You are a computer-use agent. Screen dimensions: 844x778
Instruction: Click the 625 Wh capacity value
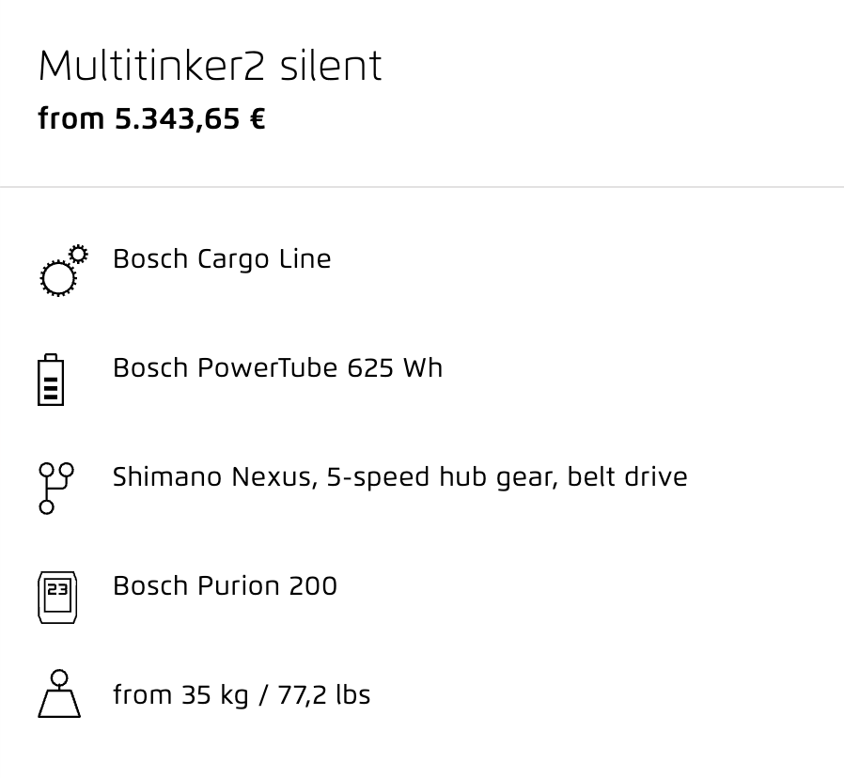(x=395, y=368)
